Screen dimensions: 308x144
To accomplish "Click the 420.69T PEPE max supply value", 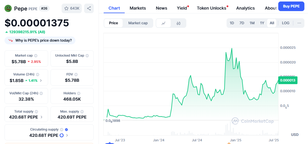I will tap(72, 117).
